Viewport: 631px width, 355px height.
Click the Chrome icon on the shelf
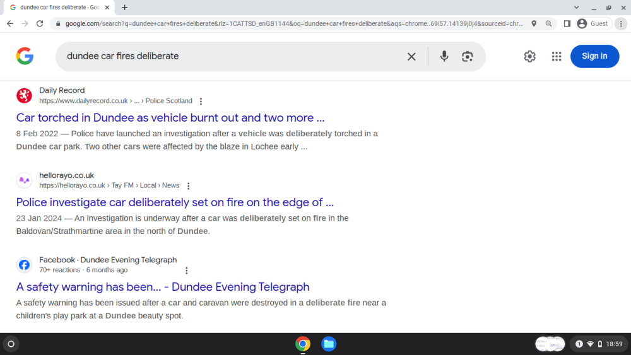(303, 344)
